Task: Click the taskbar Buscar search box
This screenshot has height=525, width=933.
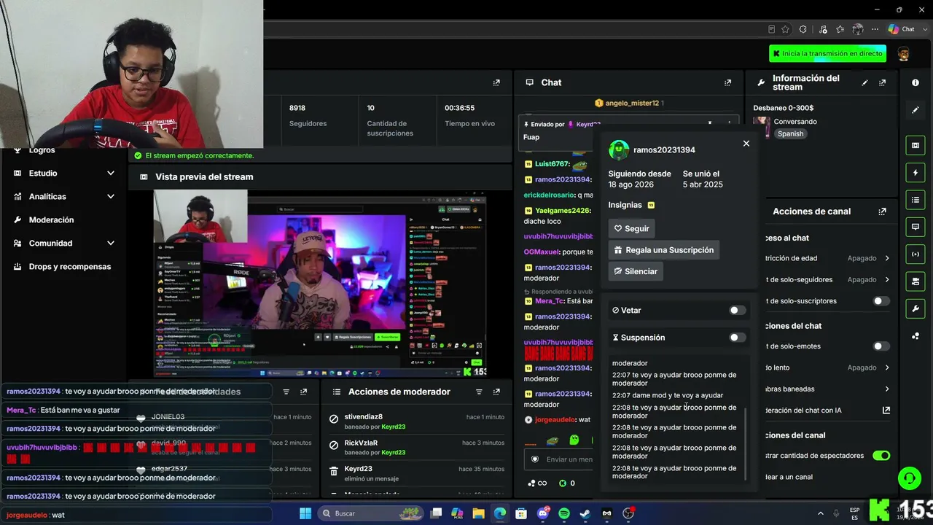Action: [x=372, y=513]
